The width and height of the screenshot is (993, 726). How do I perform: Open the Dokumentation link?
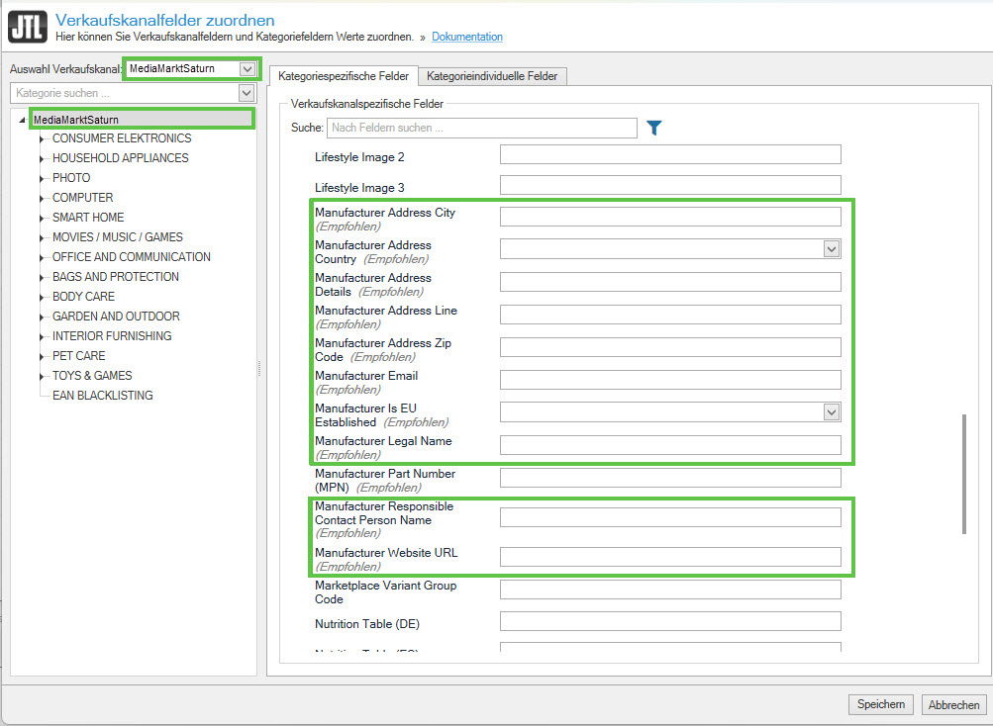pos(466,37)
